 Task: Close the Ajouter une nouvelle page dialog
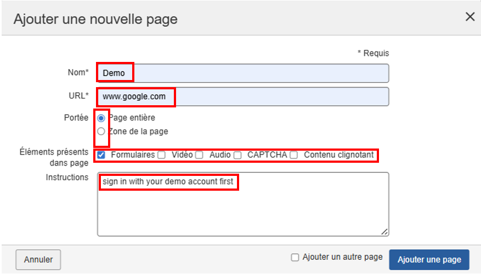tap(469, 17)
